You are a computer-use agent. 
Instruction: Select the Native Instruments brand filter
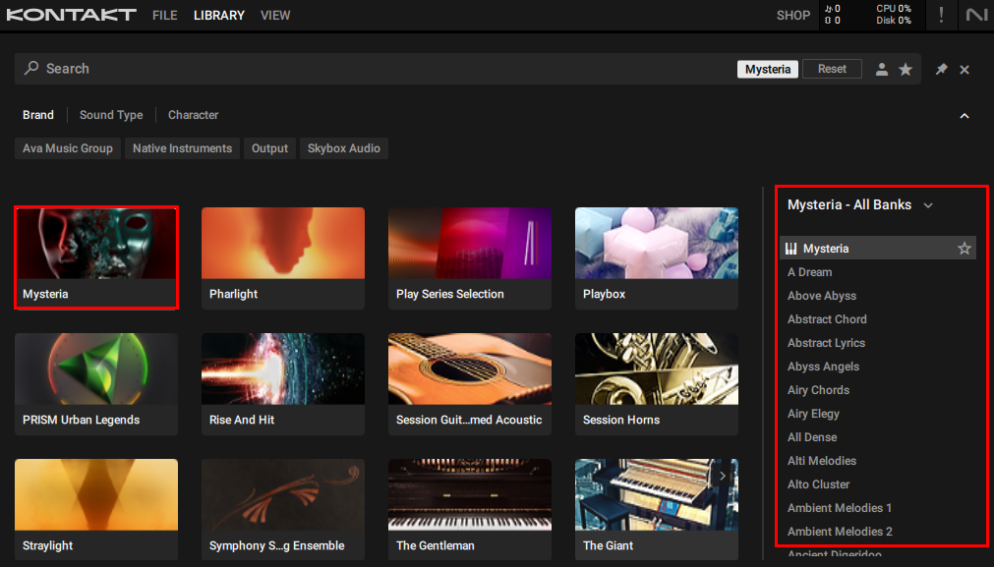(183, 148)
